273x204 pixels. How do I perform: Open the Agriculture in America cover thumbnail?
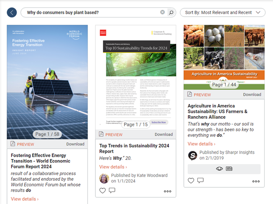tap(224, 57)
